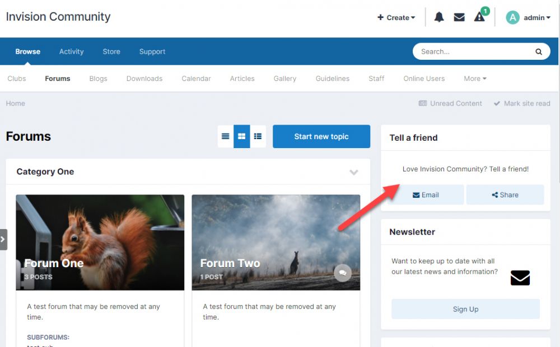The height and width of the screenshot is (347, 560).
Task: Open the notifications bell icon
Action: [x=439, y=17]
